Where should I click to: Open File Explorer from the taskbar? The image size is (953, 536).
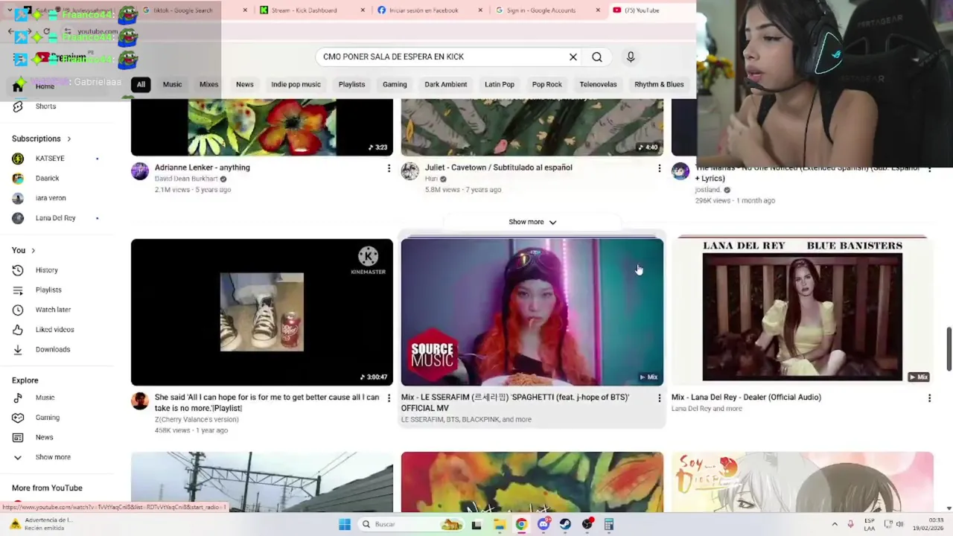tap(500, 524)
